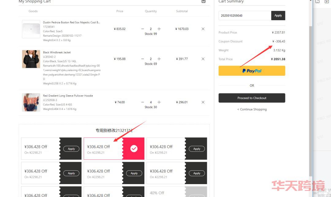Select the subtotal ¥ 296.01

point(182,102)
